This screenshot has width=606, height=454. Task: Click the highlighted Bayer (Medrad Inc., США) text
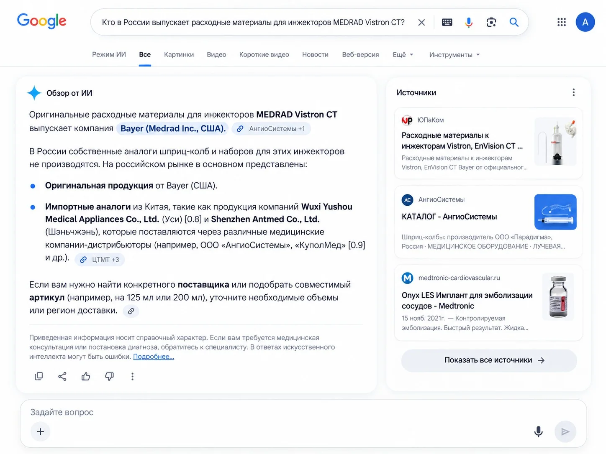tap(173, 129)
